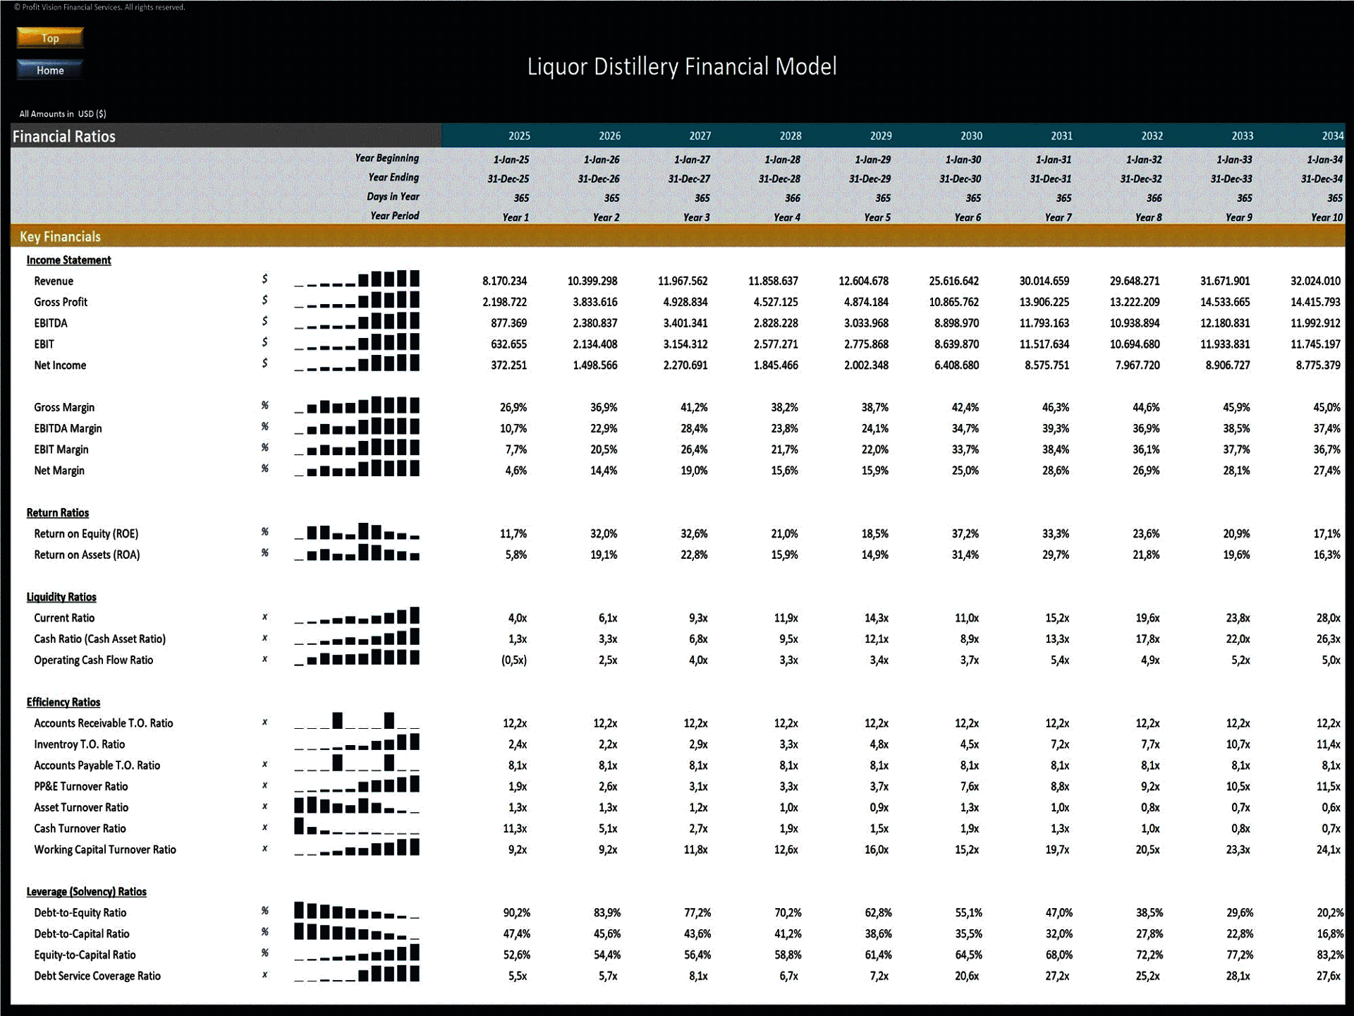Select the Debt-to-Equity Ratio sparkline
Screen dimensions: 1354x1016
point(357,911)
